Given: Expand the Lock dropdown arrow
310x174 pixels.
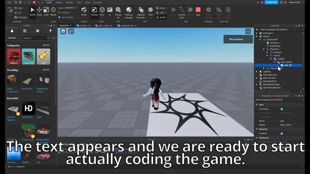Looking at the screenshot, I should click(x=166, y=13).
